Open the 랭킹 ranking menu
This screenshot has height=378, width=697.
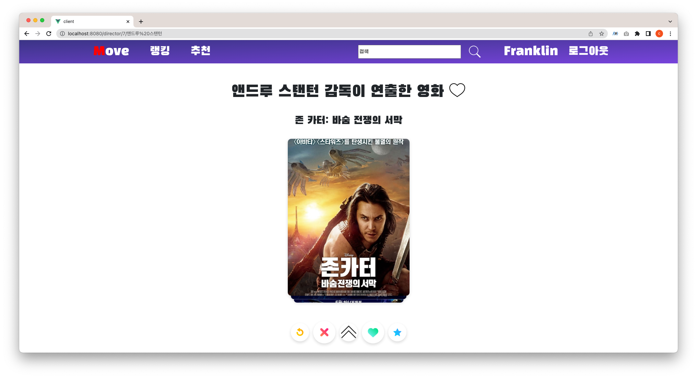pyautogui.click(x=160, y=51)
